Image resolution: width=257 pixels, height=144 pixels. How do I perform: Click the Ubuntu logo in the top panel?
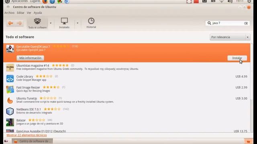7,2
